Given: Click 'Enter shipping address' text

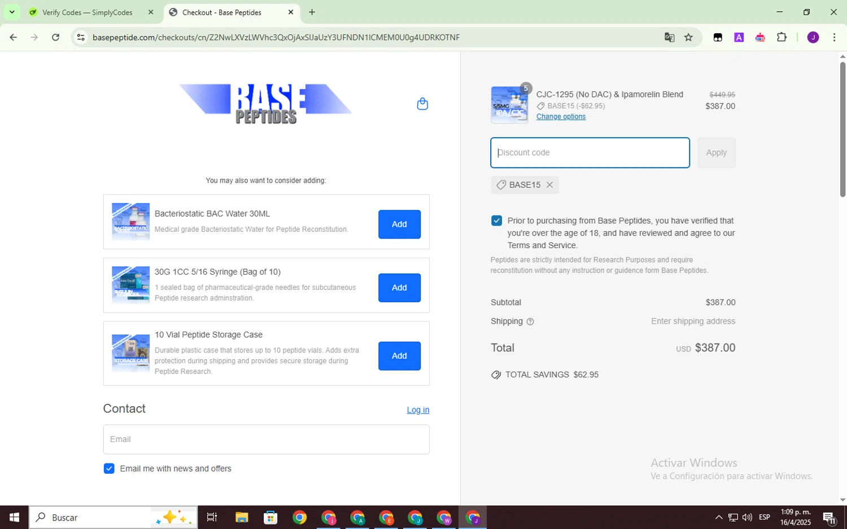Looking at the screenshot, I should pos(693,321).
